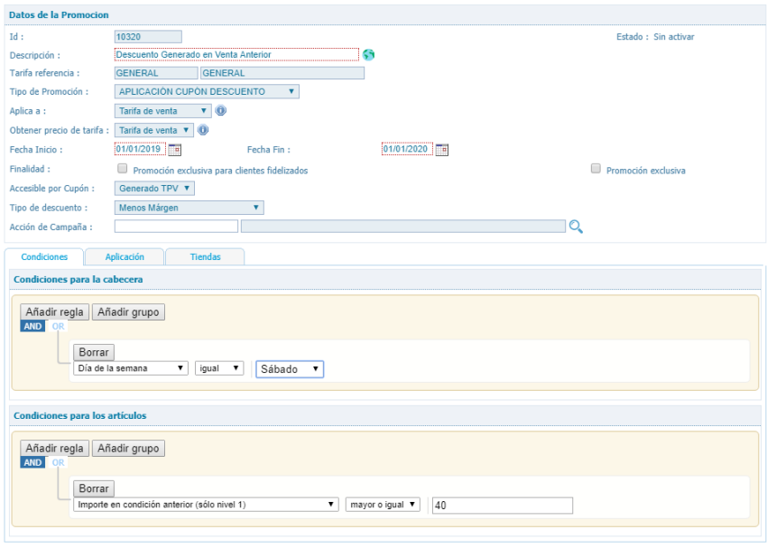Expand the Tipo de descuento dropdown

[x=189, y=208]
